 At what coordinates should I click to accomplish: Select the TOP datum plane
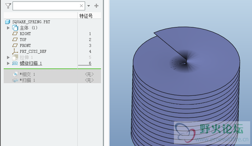(x=23, y=40)
